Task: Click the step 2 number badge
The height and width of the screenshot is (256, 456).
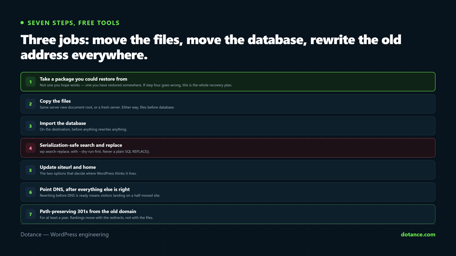Action: coord(30,104)
